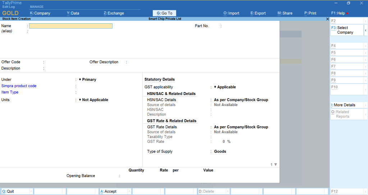Click the scroll-down arrow in Statutory Details
This screenshot has width=368, height=195.
coord(276,165)
